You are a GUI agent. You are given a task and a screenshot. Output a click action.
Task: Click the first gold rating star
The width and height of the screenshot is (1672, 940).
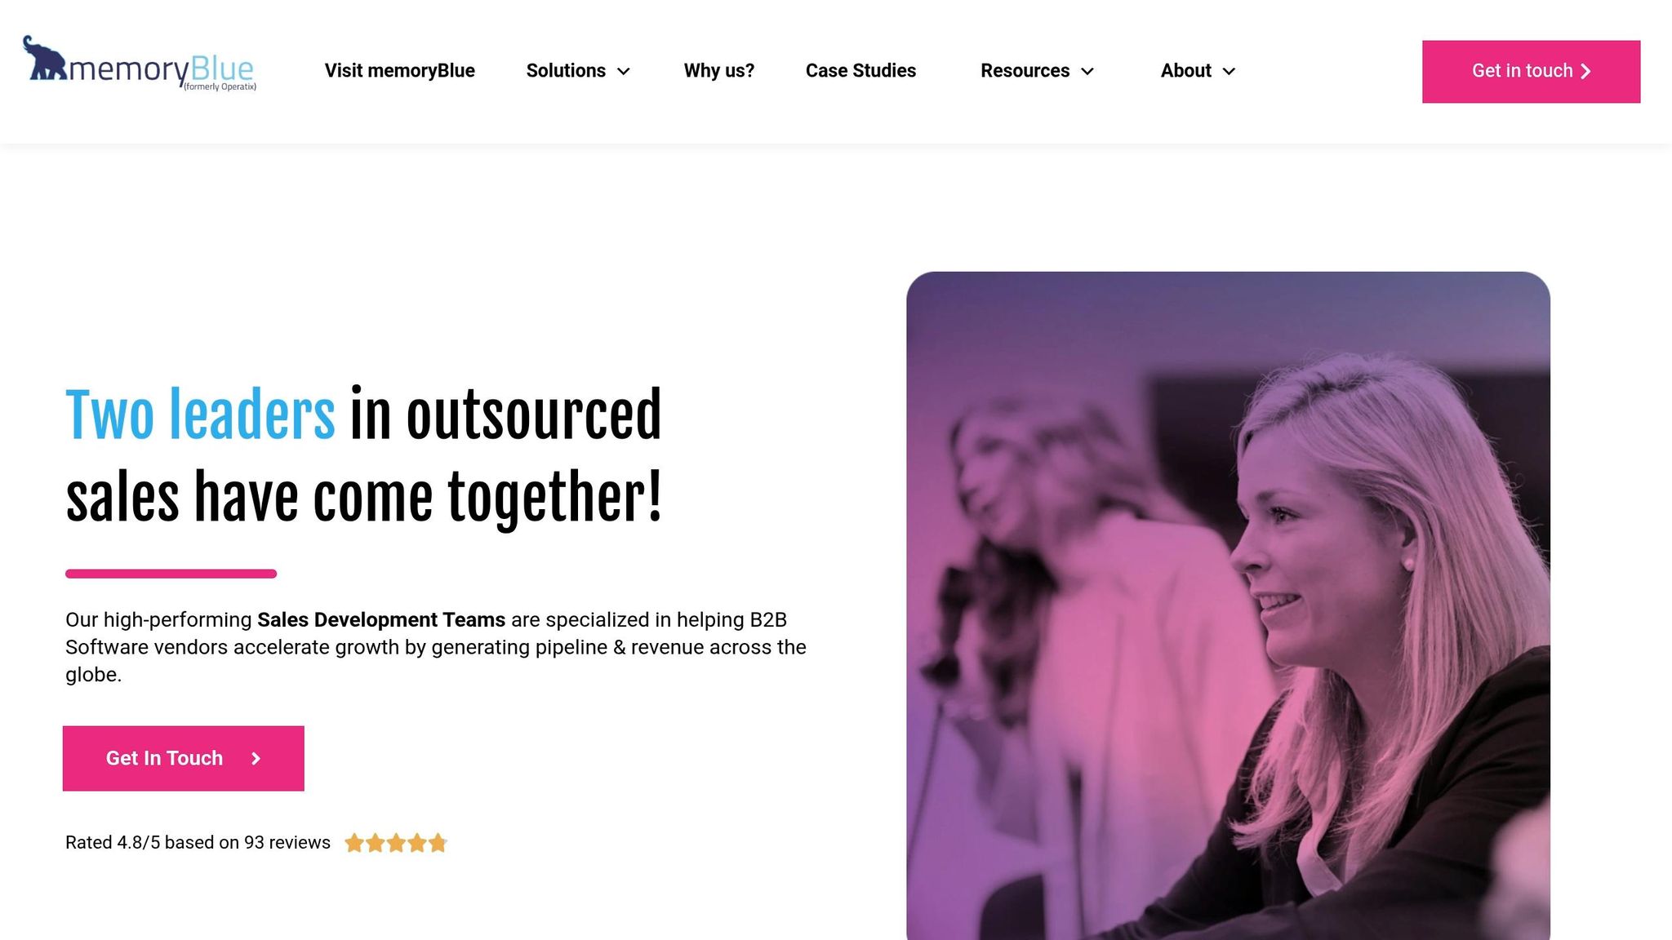coord(354,843)
